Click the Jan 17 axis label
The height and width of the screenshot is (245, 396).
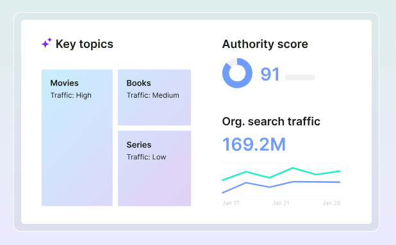pos(231,203)
